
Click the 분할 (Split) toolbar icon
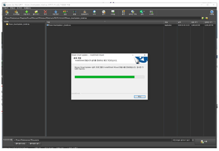[74, 12]
